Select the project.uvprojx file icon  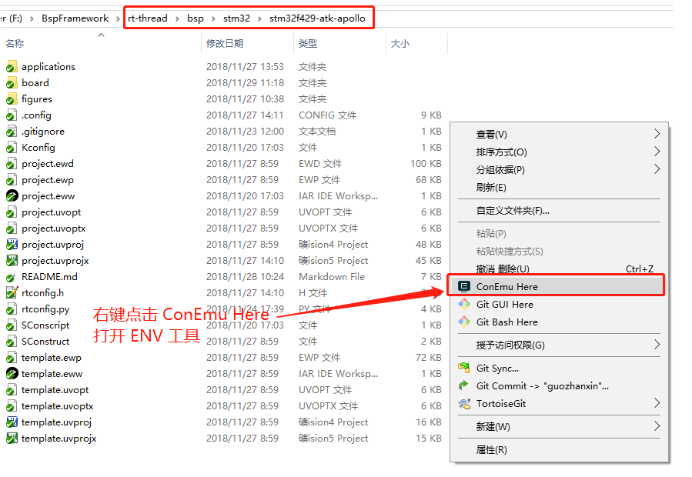pyautogui.click(x=12, y=261)
